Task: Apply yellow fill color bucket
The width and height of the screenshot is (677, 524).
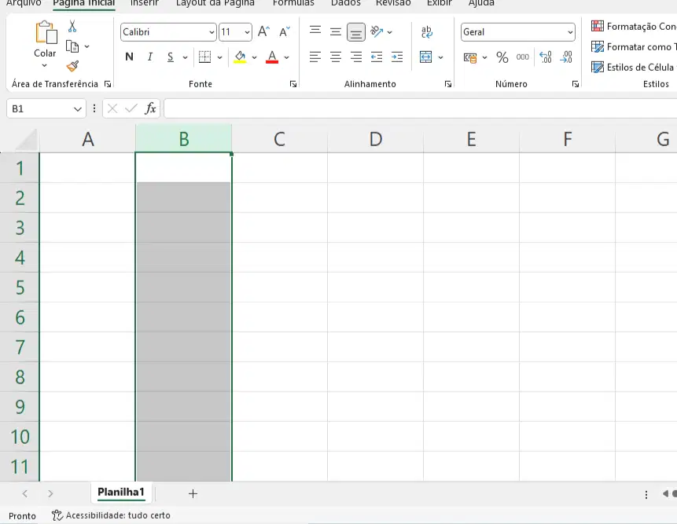Action: [240, 57]
